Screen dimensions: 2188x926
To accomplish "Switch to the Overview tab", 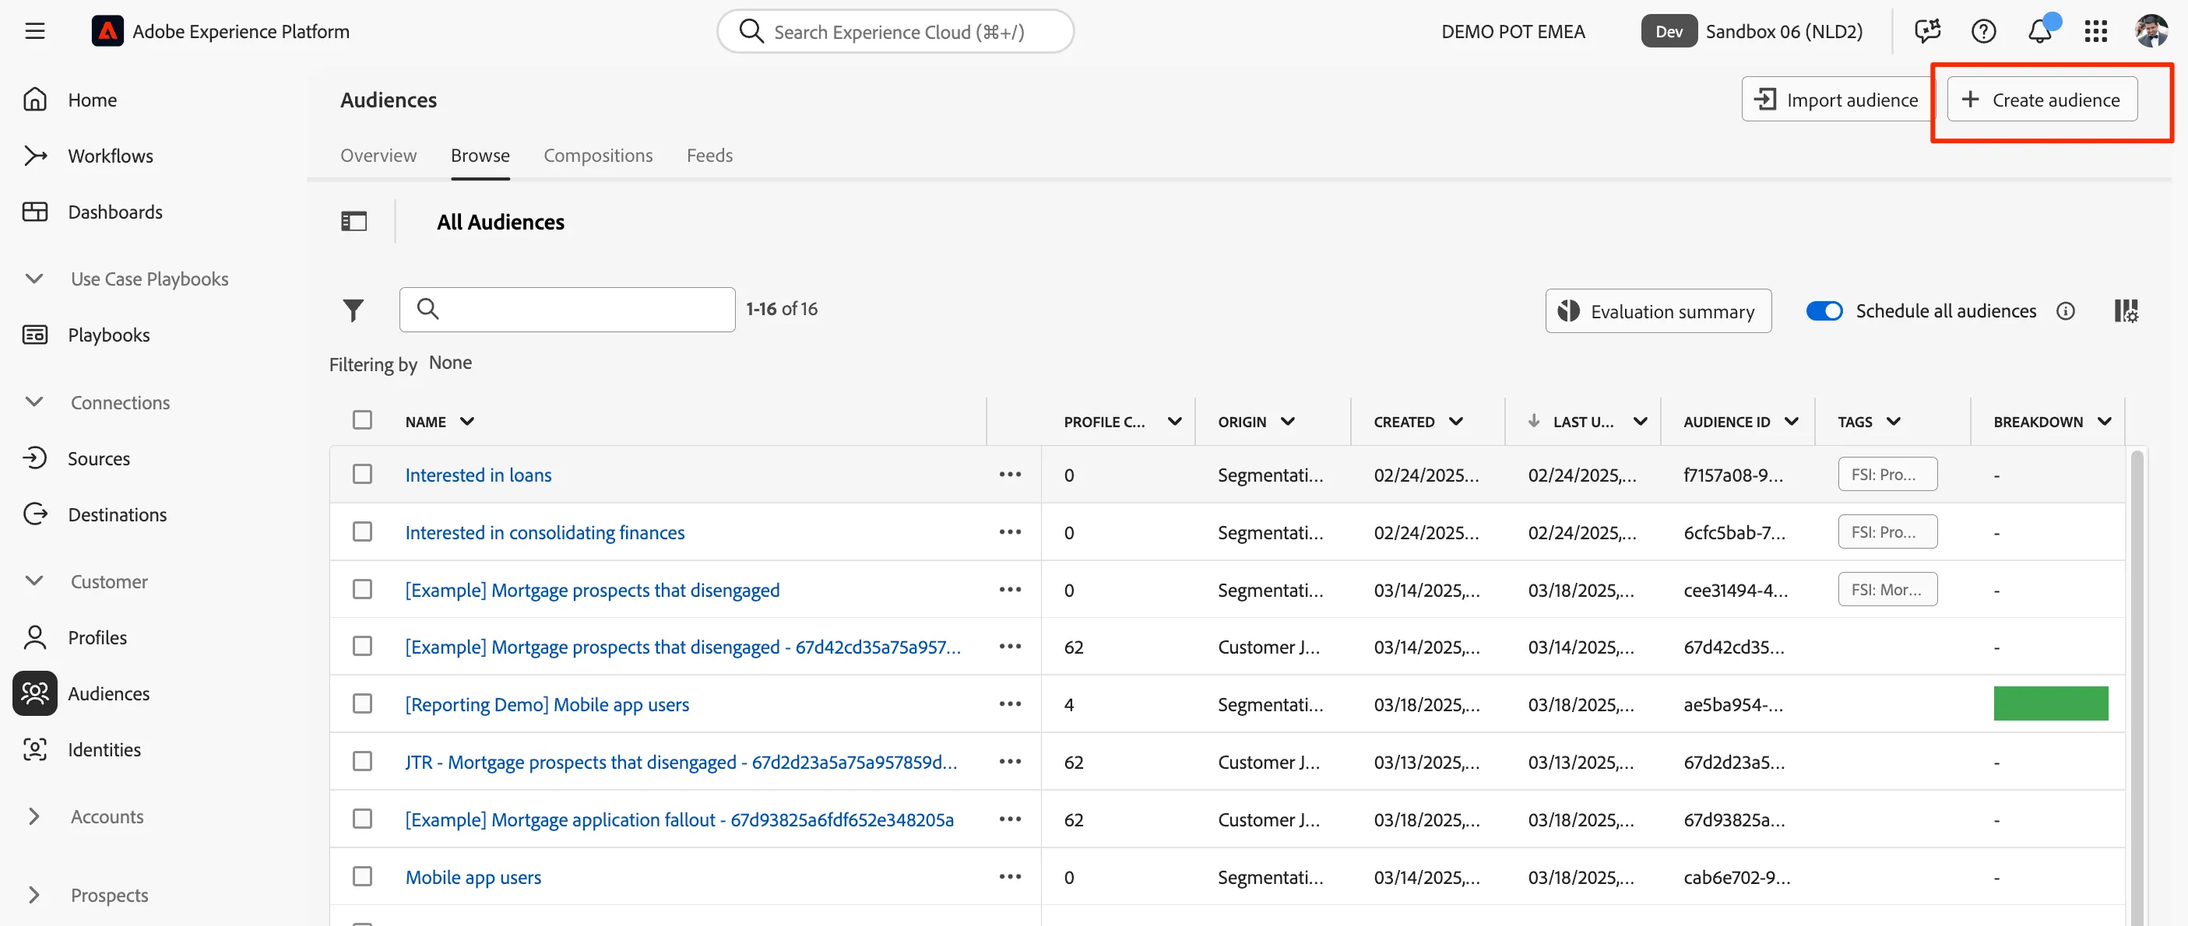I will (x=378, y=156).
